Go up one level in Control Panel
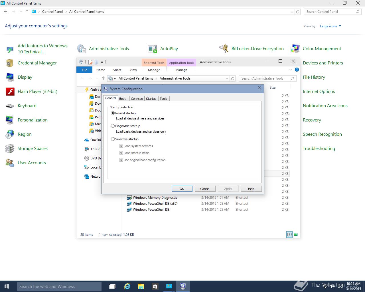The width and height of the screenshot is (365, 292). (27, 12)
